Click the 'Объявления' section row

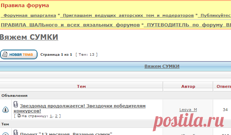[x=115, y=96]
